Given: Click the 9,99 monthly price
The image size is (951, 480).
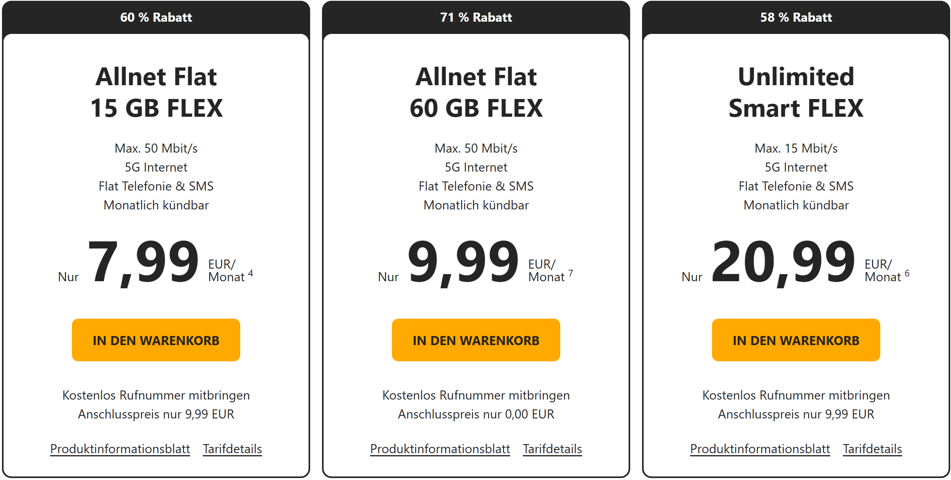Looking at the screenshot, I should tap(463, 262).
